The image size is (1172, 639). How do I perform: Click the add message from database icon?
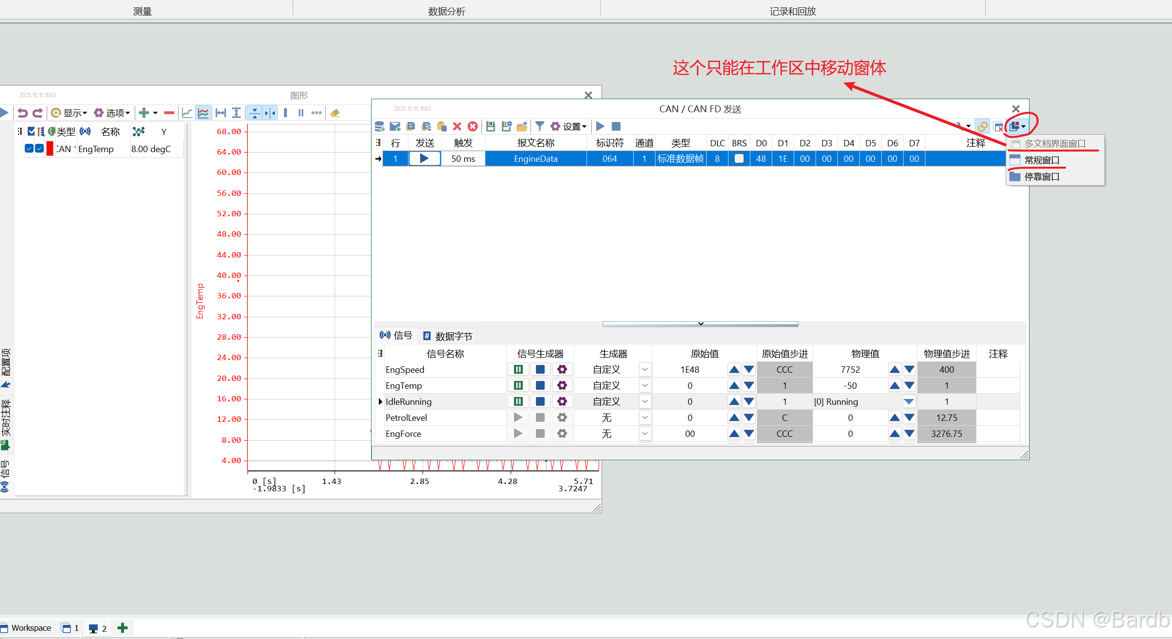[379, 126]
